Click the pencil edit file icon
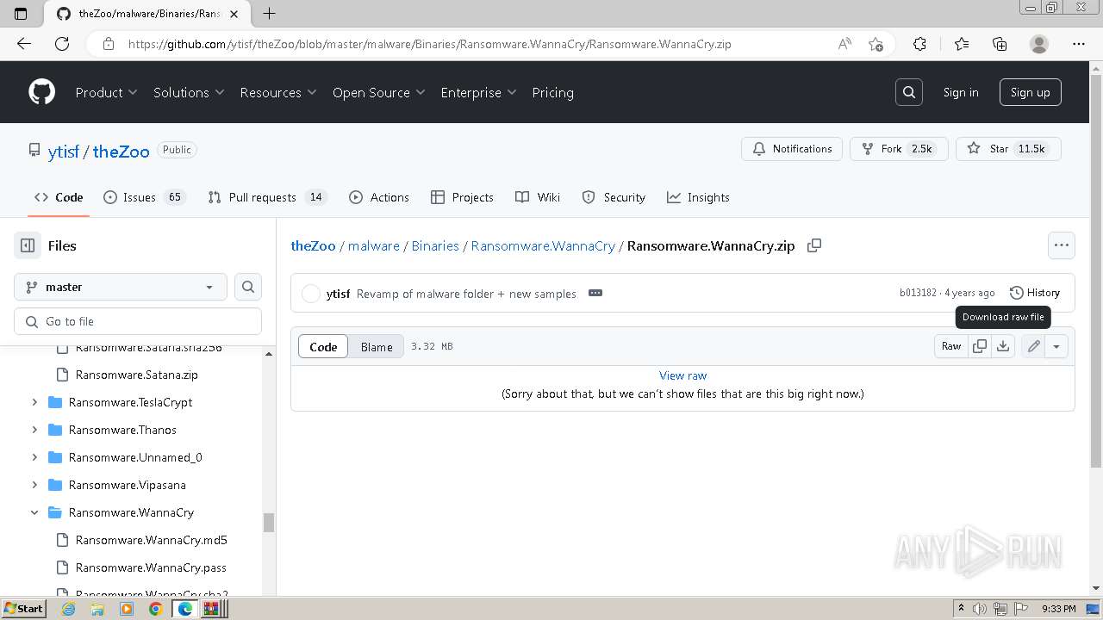 [1033, 346]
